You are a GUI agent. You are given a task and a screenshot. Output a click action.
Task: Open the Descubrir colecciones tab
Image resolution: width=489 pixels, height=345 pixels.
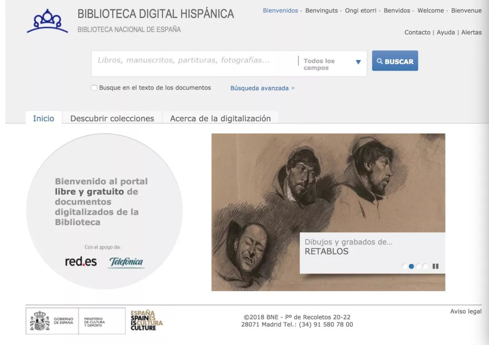(112, 118)
